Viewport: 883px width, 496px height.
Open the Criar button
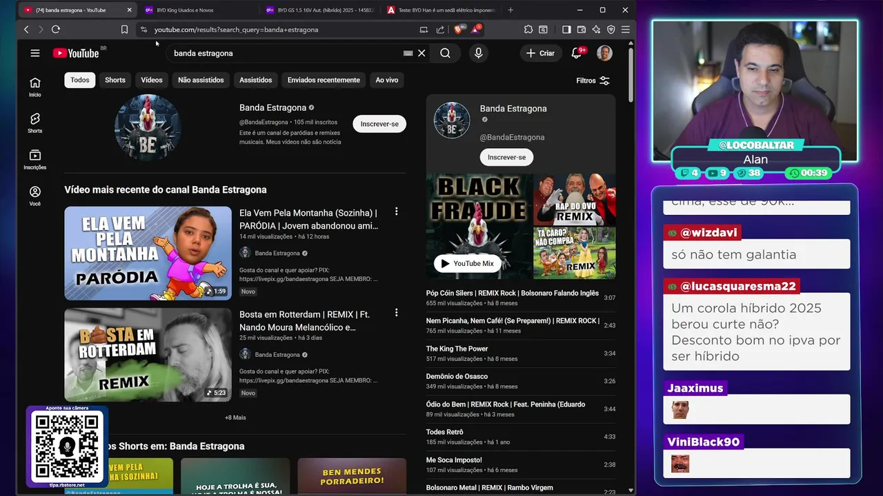coord(540,53)
